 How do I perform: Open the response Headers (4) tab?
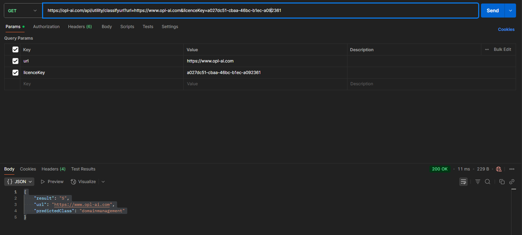click(x=53, y=169)
